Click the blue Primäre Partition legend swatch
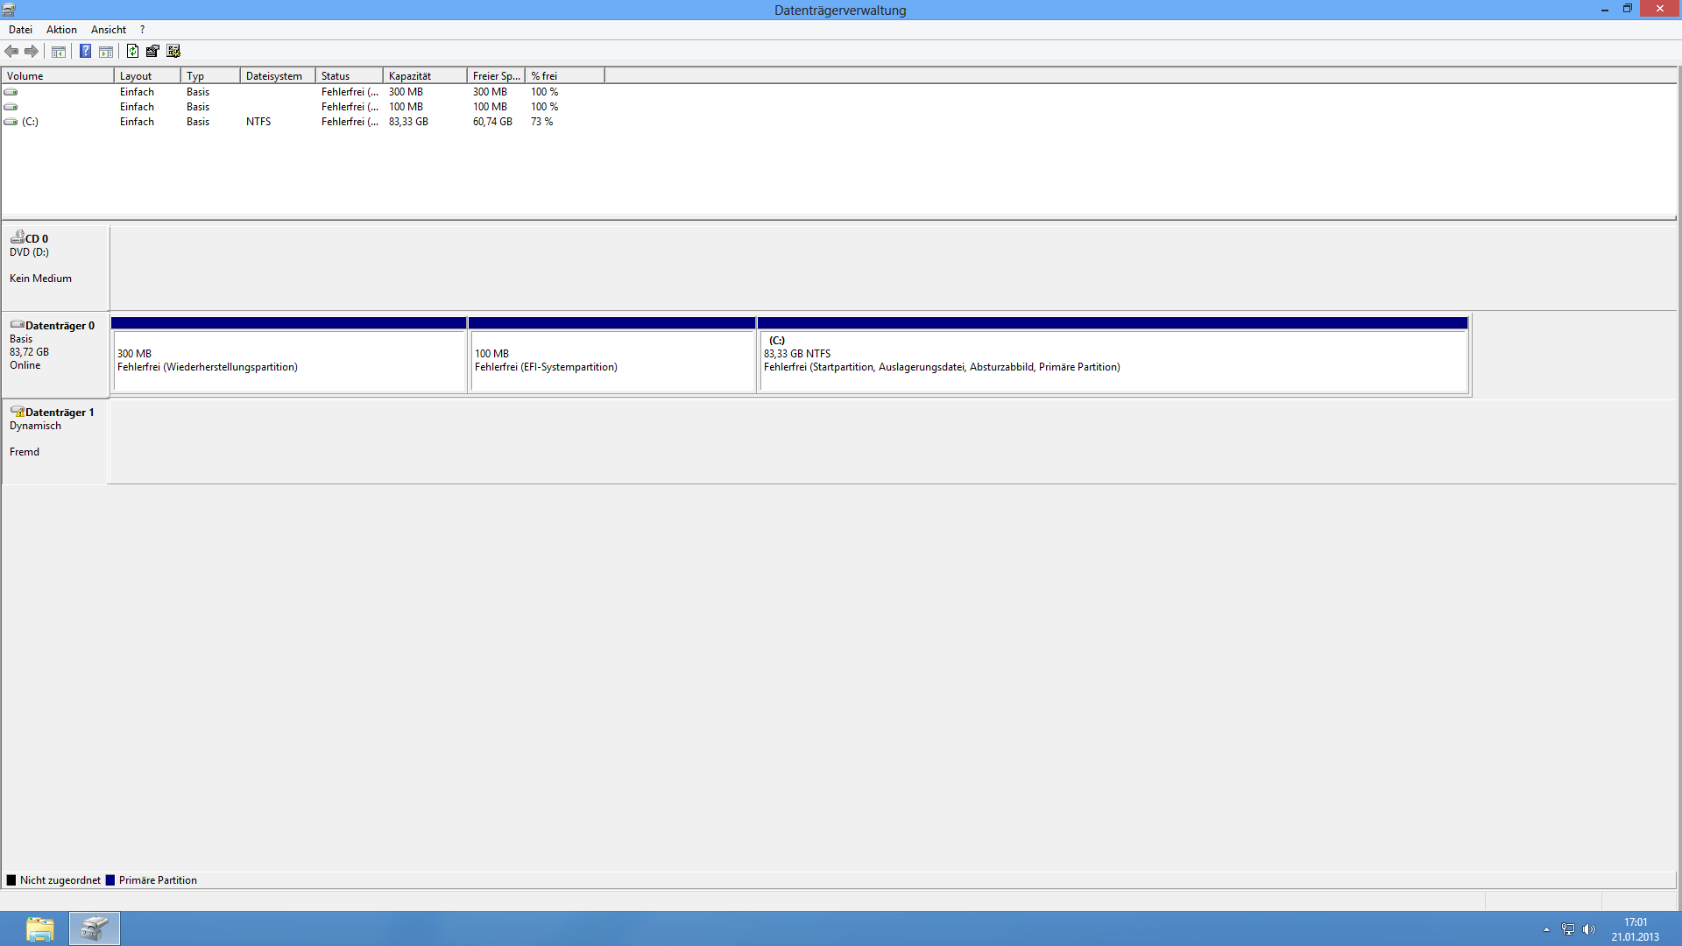 (110, 880)
